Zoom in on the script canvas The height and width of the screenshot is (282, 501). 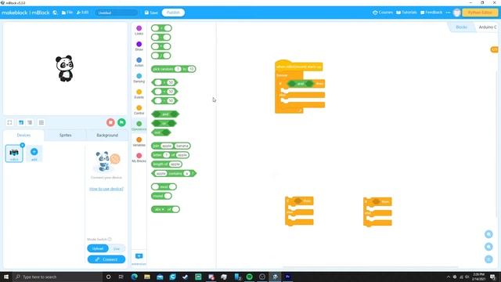[488, 234]
